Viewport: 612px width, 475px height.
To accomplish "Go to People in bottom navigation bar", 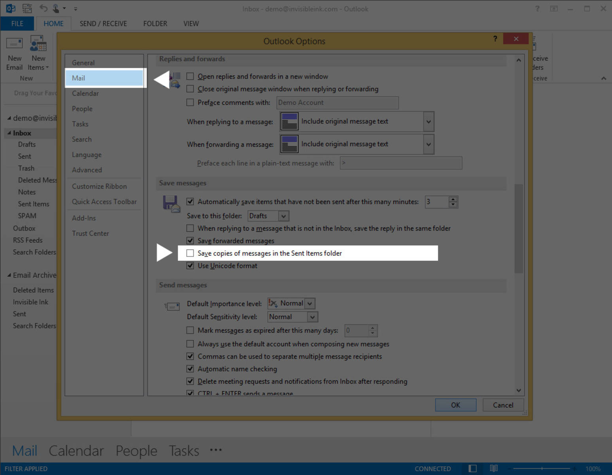I will (136, 450).
